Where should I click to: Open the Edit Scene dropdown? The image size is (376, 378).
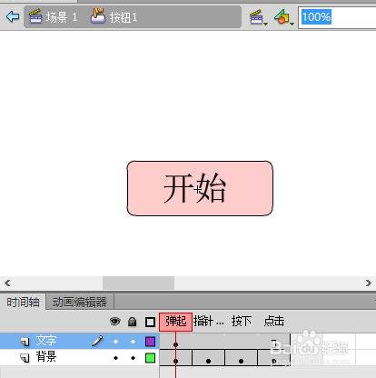coord(259,17)
